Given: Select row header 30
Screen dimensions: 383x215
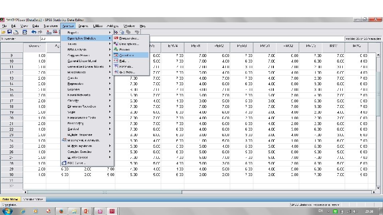Looking at the screenshot, I should pyautogui.click(x=12, y=174).
